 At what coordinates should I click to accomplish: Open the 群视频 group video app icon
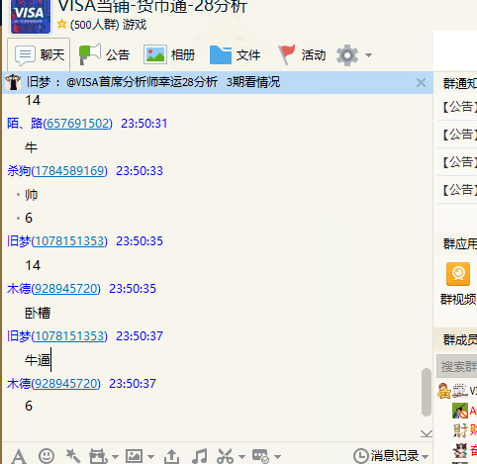point(458,274)
